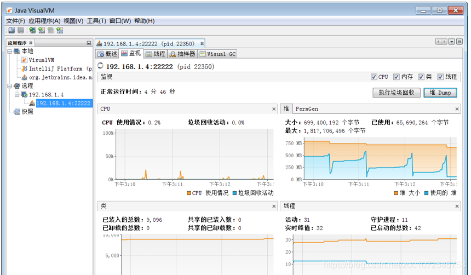This screenshot has width=471, height=275.
Task: Close the 堆 PermGen chart panel
Action: (457, 109)
